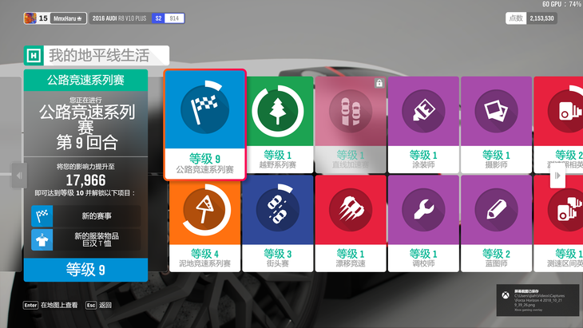
Task: Open the 涂装师 paint icon tile
Action: point(423,124)
